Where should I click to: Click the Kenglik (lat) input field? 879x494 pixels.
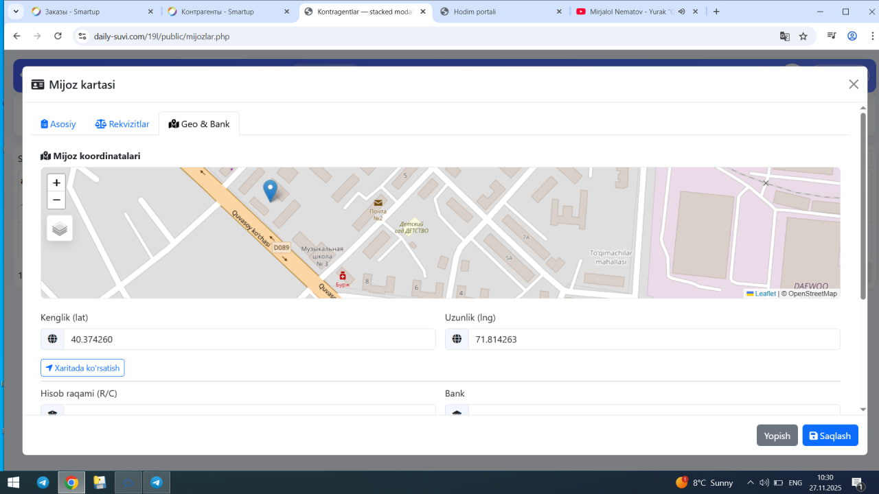(249, 339)
